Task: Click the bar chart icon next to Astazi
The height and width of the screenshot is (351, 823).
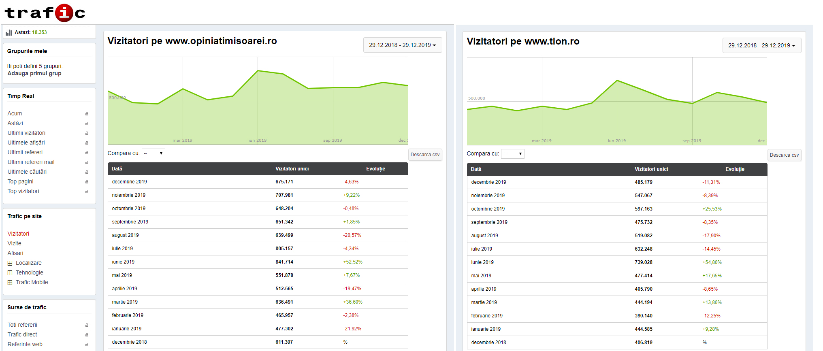Action: (9, 32)
